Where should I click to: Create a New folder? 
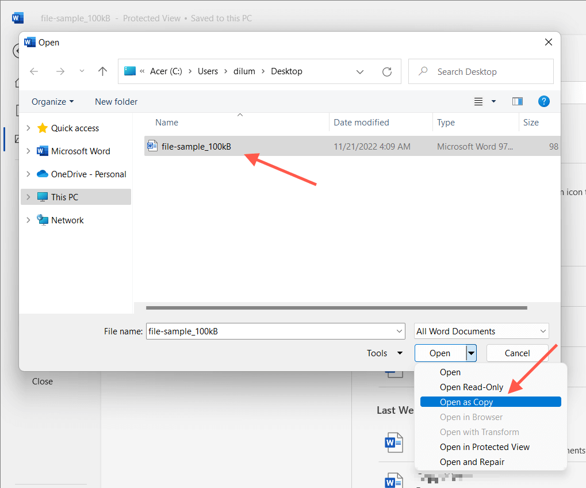point(116,102)
